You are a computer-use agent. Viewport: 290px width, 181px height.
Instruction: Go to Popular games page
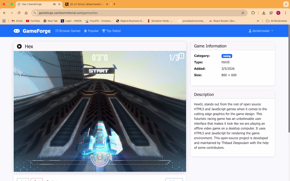[91, 31]
